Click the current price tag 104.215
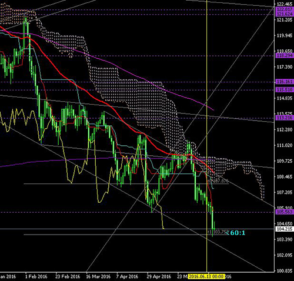The width and height of the screenshot is (294, 281). (285, 229)
